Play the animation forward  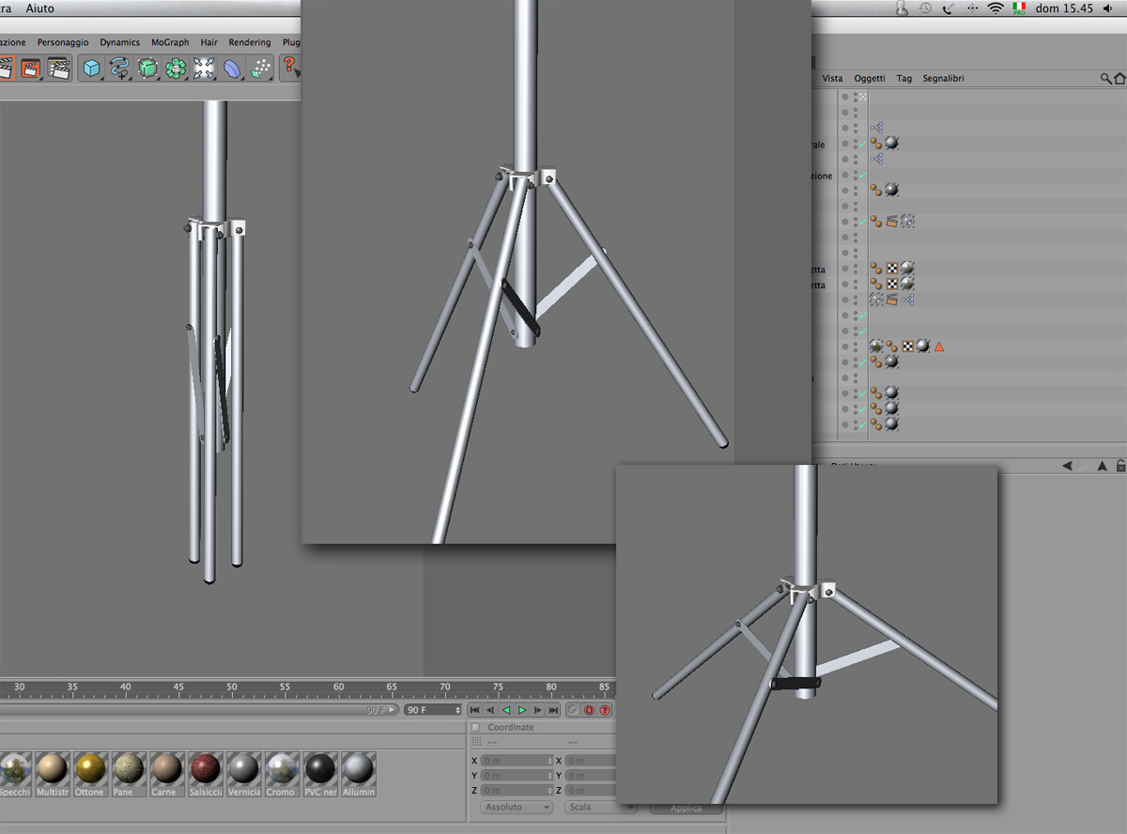pos(522,710)
